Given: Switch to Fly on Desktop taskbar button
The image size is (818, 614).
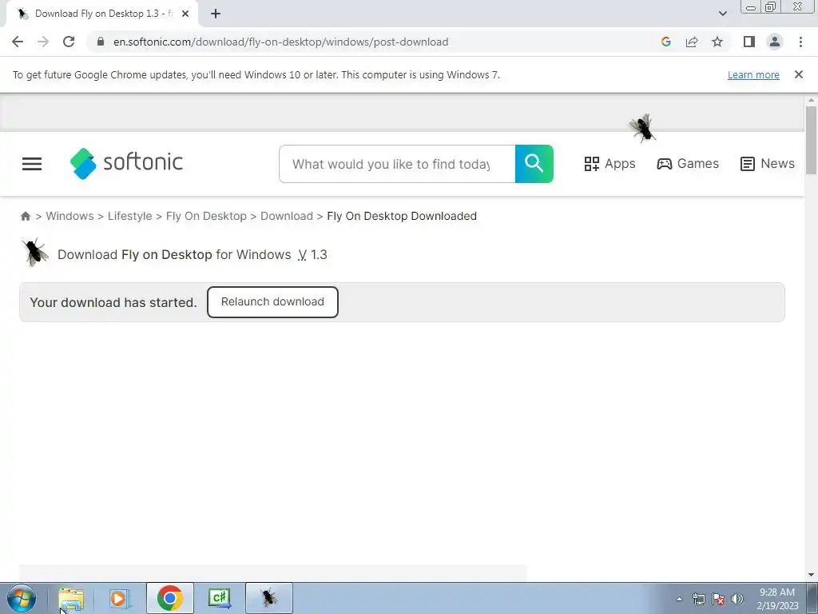Looking at the screenshot, I should (268, 598).
